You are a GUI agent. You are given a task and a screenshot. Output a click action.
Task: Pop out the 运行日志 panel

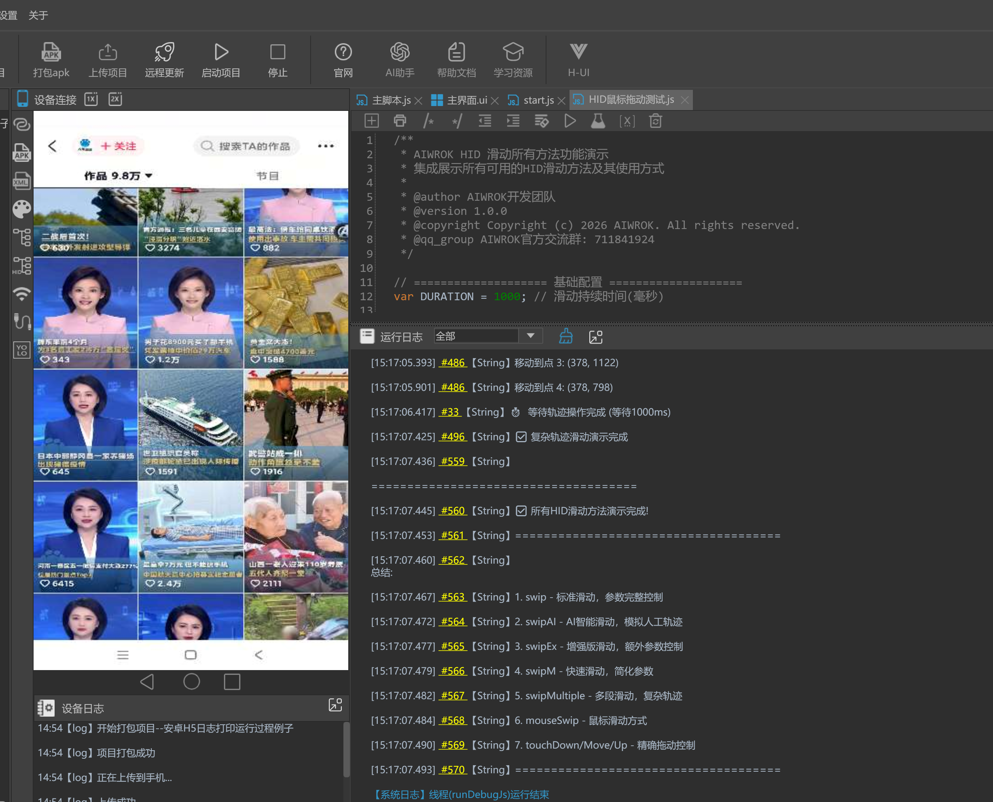596,337
